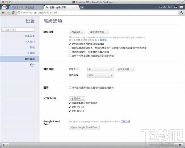Open 系统 in the sidebar

(x=32, y=47)
